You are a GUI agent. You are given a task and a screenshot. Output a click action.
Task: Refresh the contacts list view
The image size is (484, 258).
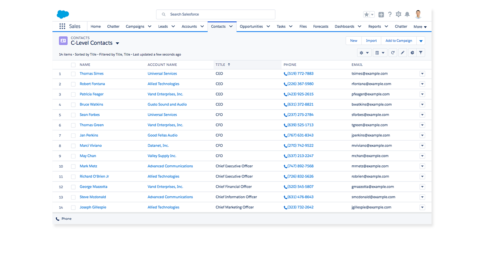point(392,53)
